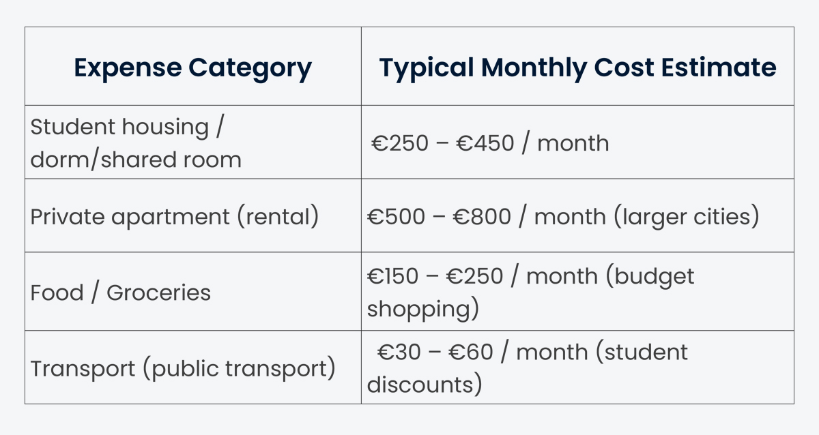Click the words "(public transport)"
Image resolution: width=819 pixels, height=435 pixels.
click(x=239, y=369)
